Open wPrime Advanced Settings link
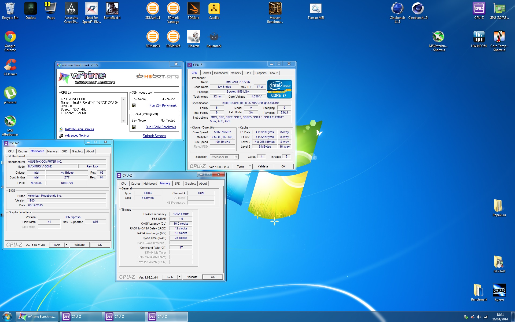515x322 pixels. coord(77,136)
